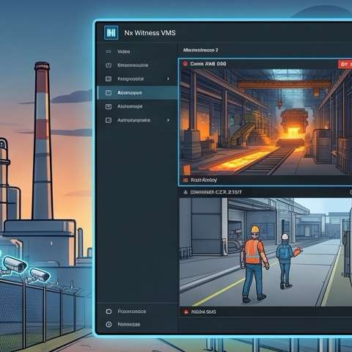Click the red status icon on furnace camera title

click(185, 64)
